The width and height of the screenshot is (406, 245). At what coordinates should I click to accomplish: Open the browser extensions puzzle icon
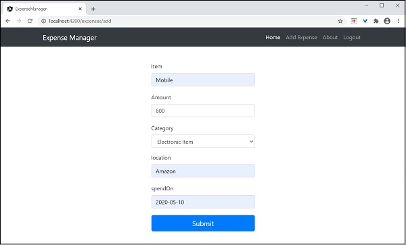click(x=376, y=21)
